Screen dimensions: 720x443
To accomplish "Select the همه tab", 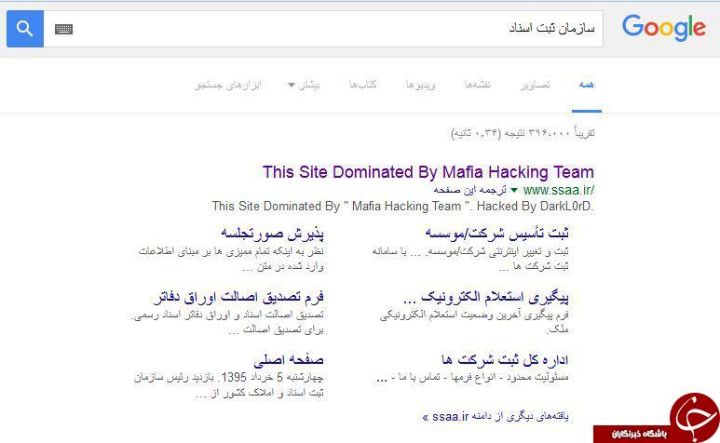I will point(587,85).
